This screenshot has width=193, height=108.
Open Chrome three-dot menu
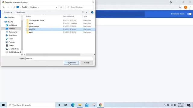click(190, 7)
